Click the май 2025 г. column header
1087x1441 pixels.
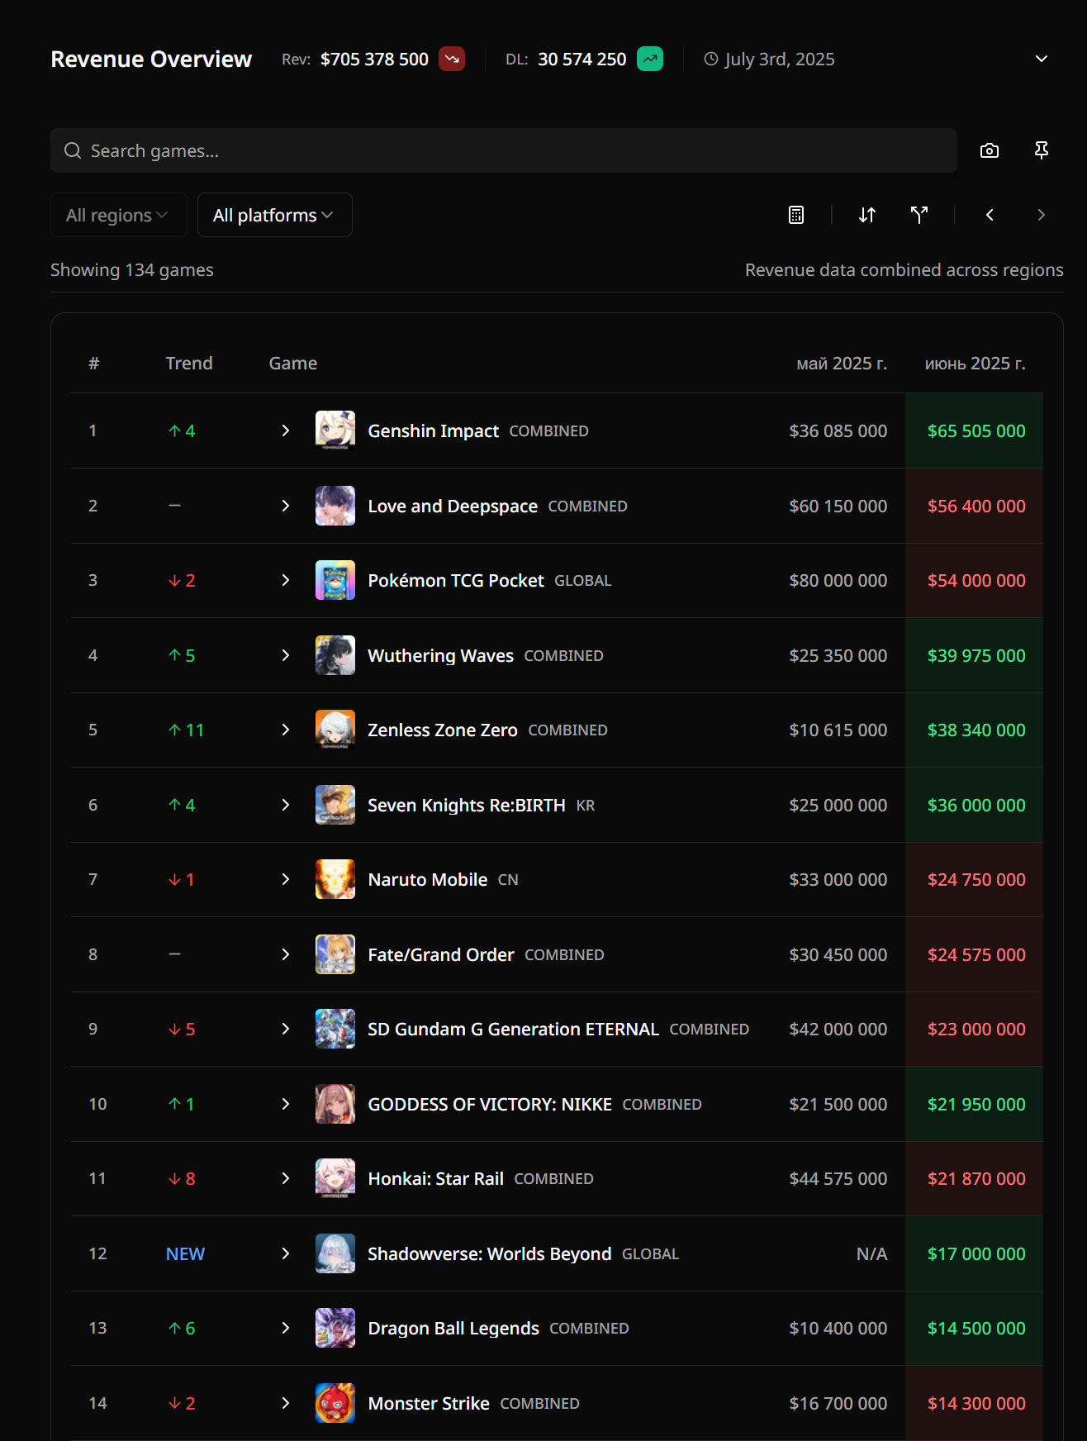(x=842, y=364)
